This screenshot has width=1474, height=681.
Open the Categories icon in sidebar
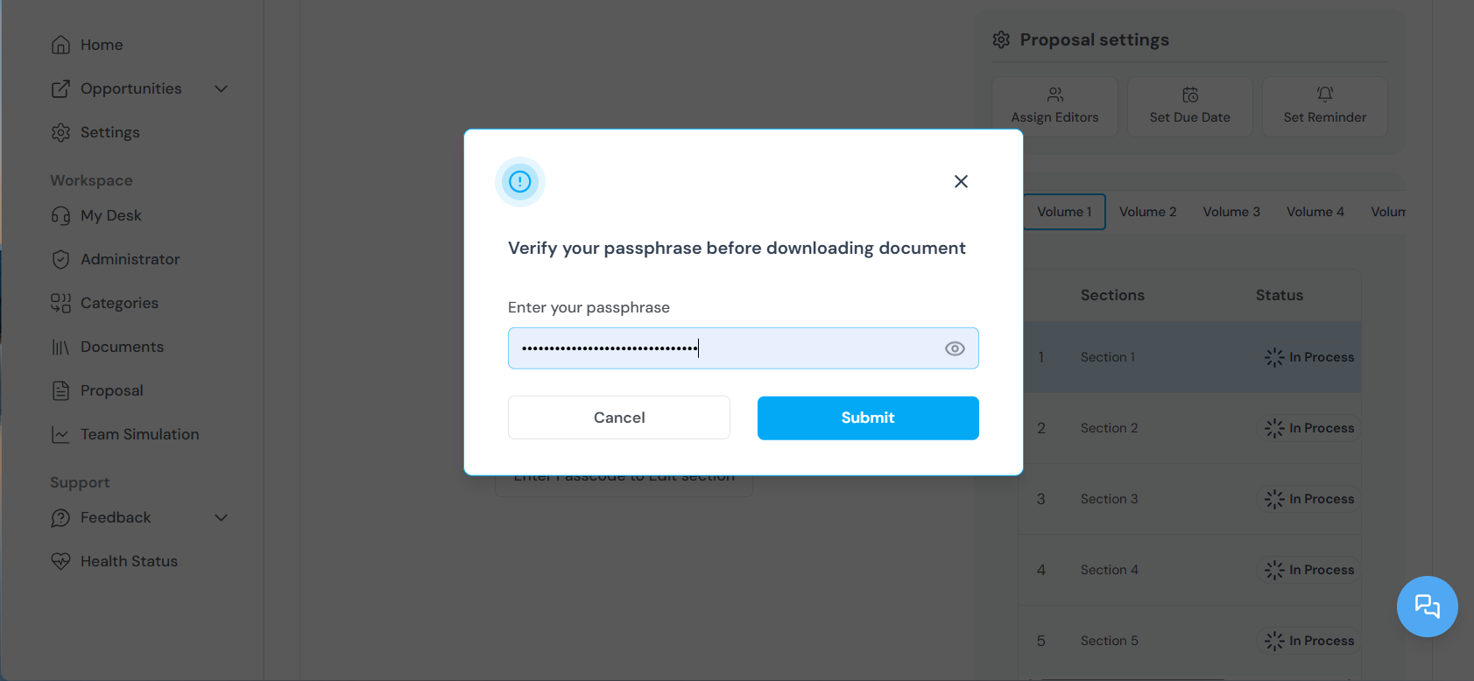60,303
